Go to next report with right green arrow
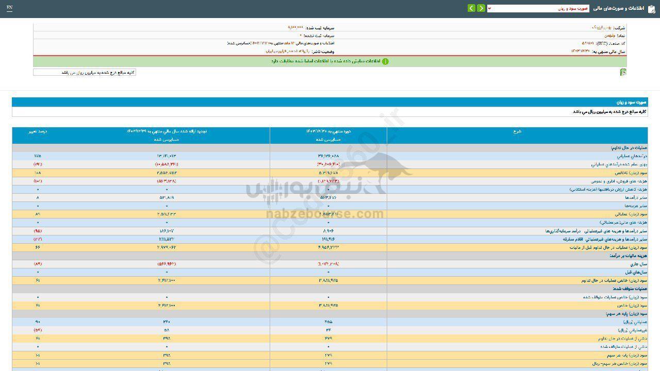Screen dimensions: 660x371 pyautogui.click(x=481, y=8)
